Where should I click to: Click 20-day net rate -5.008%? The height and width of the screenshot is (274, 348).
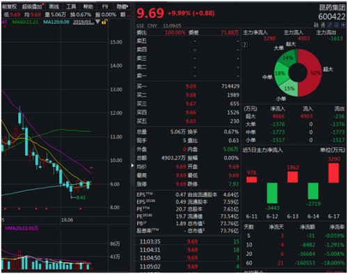point(334,254)
